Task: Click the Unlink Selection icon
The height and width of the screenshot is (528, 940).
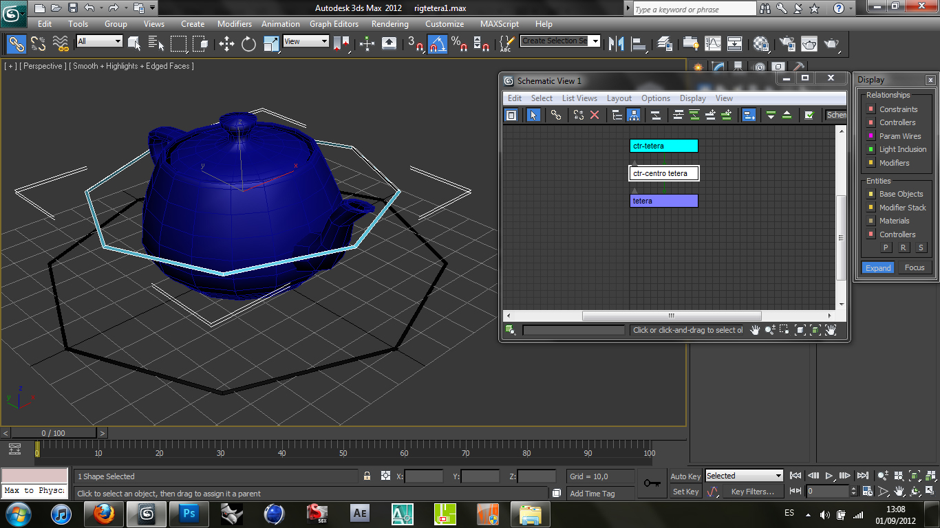Action: pos(39,44)
